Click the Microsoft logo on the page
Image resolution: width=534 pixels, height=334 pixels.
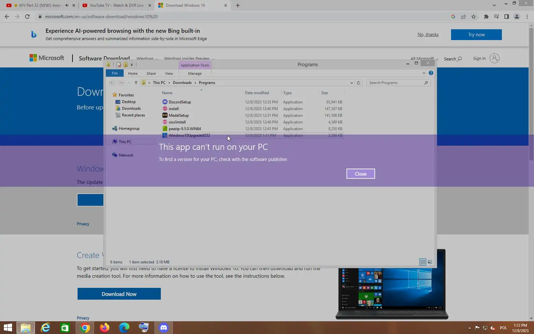click(x=47, y=58)
